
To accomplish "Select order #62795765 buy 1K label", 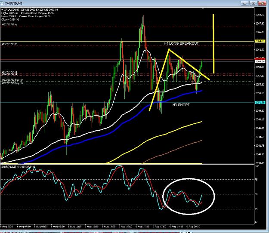I will tap(12, 83).
